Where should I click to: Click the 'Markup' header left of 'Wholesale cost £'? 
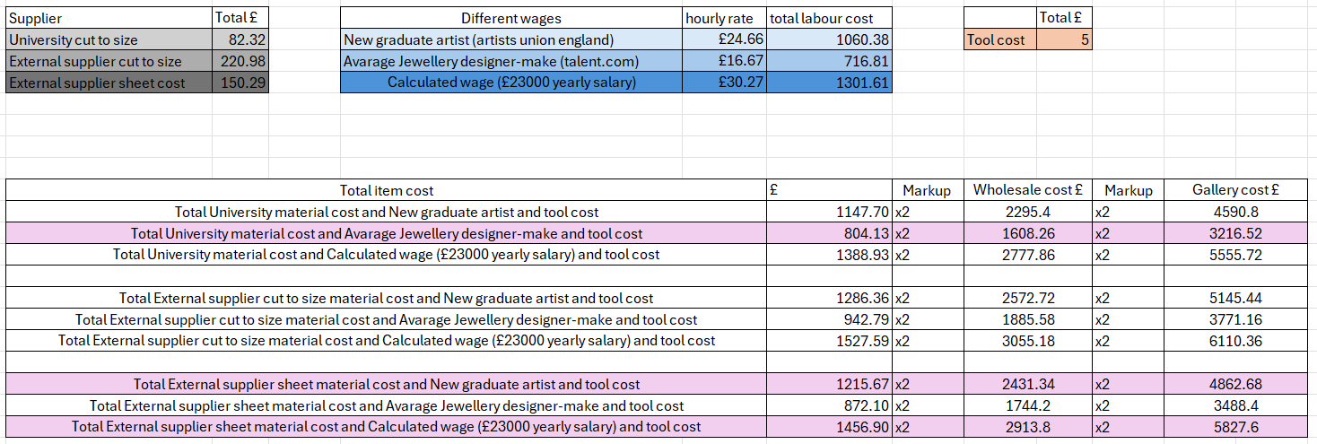[929, 190]
